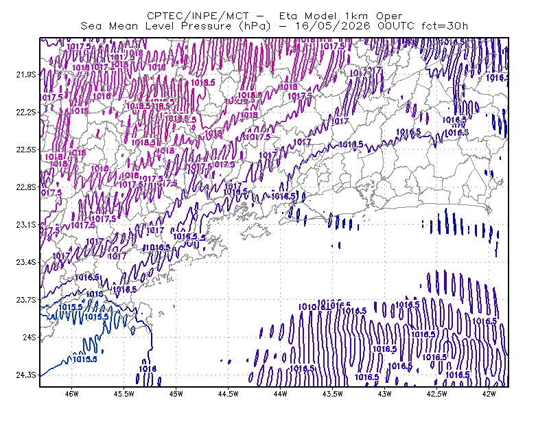This screenshot has height=424, width=549.
Task: Click the 22.5S latitude axis label
Action: click(26, 150)
